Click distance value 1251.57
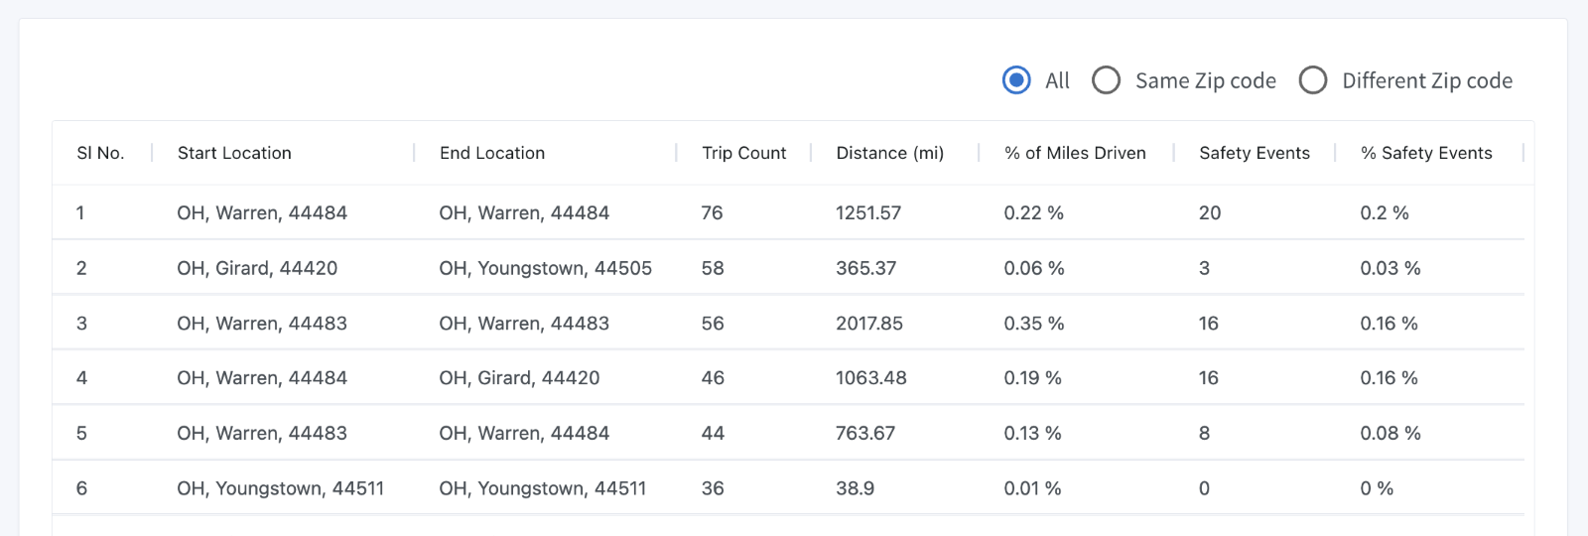The image size is (1588, 536). pyautogui.click(x=868, y=212)
